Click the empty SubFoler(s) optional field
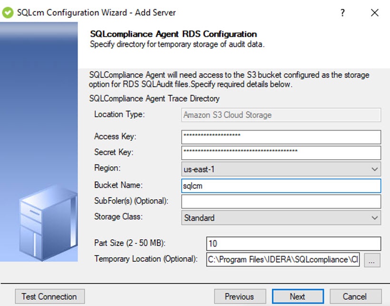This screenshot has height=306, width=390. pos(281,201)
